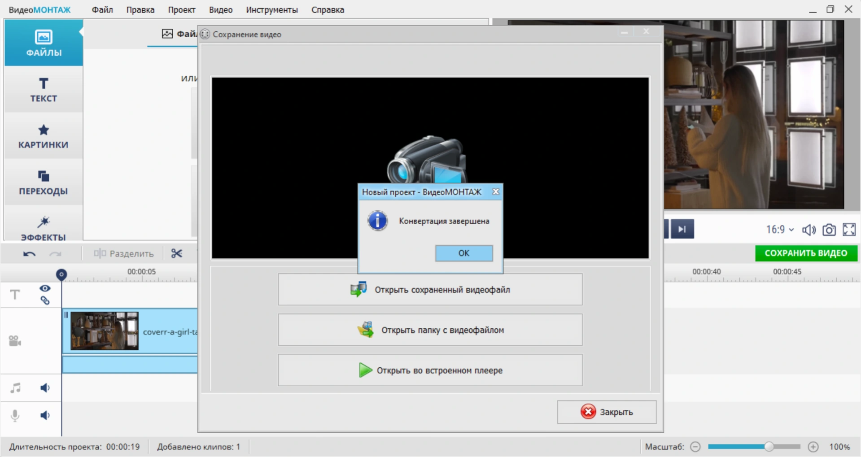The height and width of the screenshot is (457, 861).
Task: Click Открыть папку с видеофайлом button
Action: tap(430, 330)
